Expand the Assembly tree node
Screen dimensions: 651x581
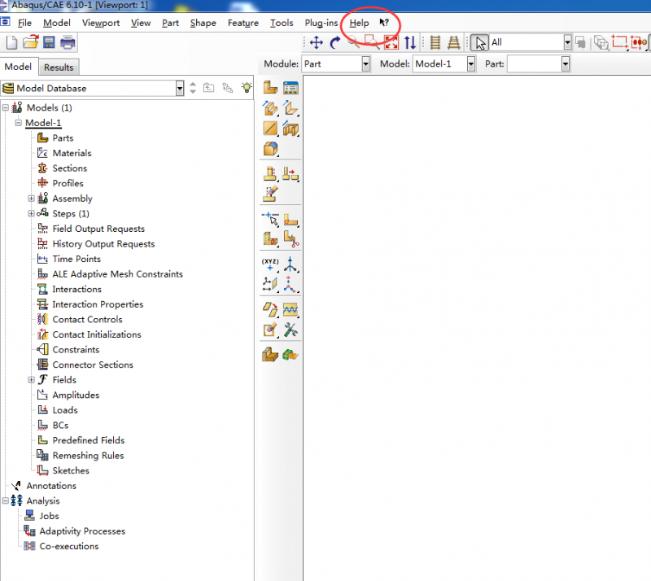point(31,199)
